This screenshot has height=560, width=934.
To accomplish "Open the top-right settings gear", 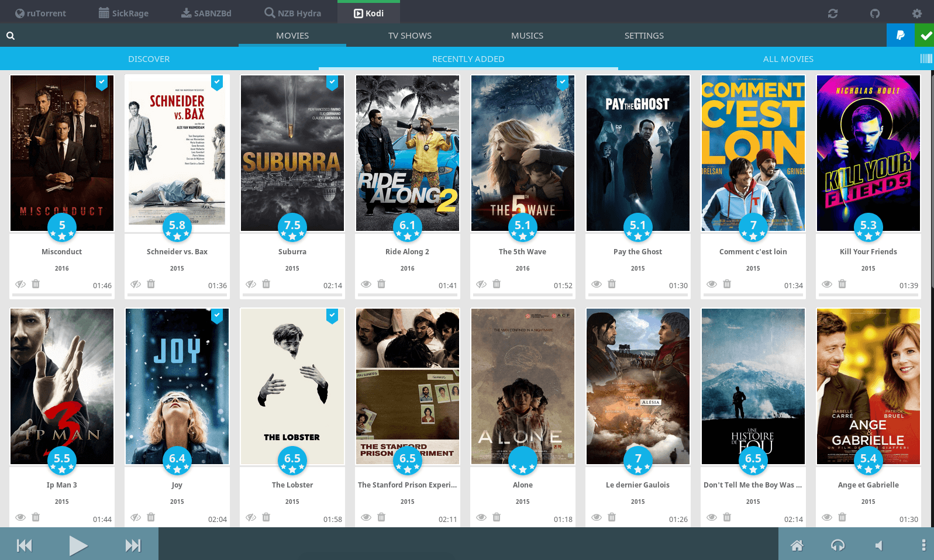I will [x=917, y=13].
